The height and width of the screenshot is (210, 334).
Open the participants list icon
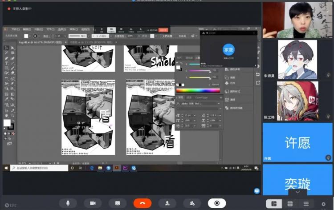tap(192, 203)
